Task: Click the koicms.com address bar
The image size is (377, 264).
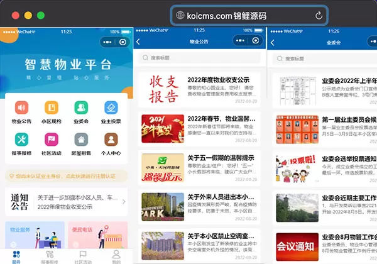Action: [249, 16]
